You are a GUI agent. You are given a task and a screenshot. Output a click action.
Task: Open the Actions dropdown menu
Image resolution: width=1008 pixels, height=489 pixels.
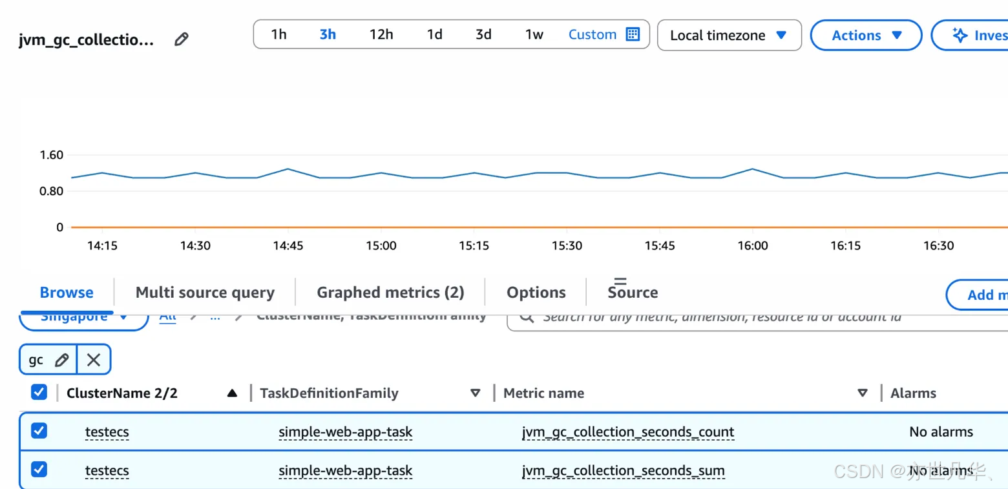866,35
